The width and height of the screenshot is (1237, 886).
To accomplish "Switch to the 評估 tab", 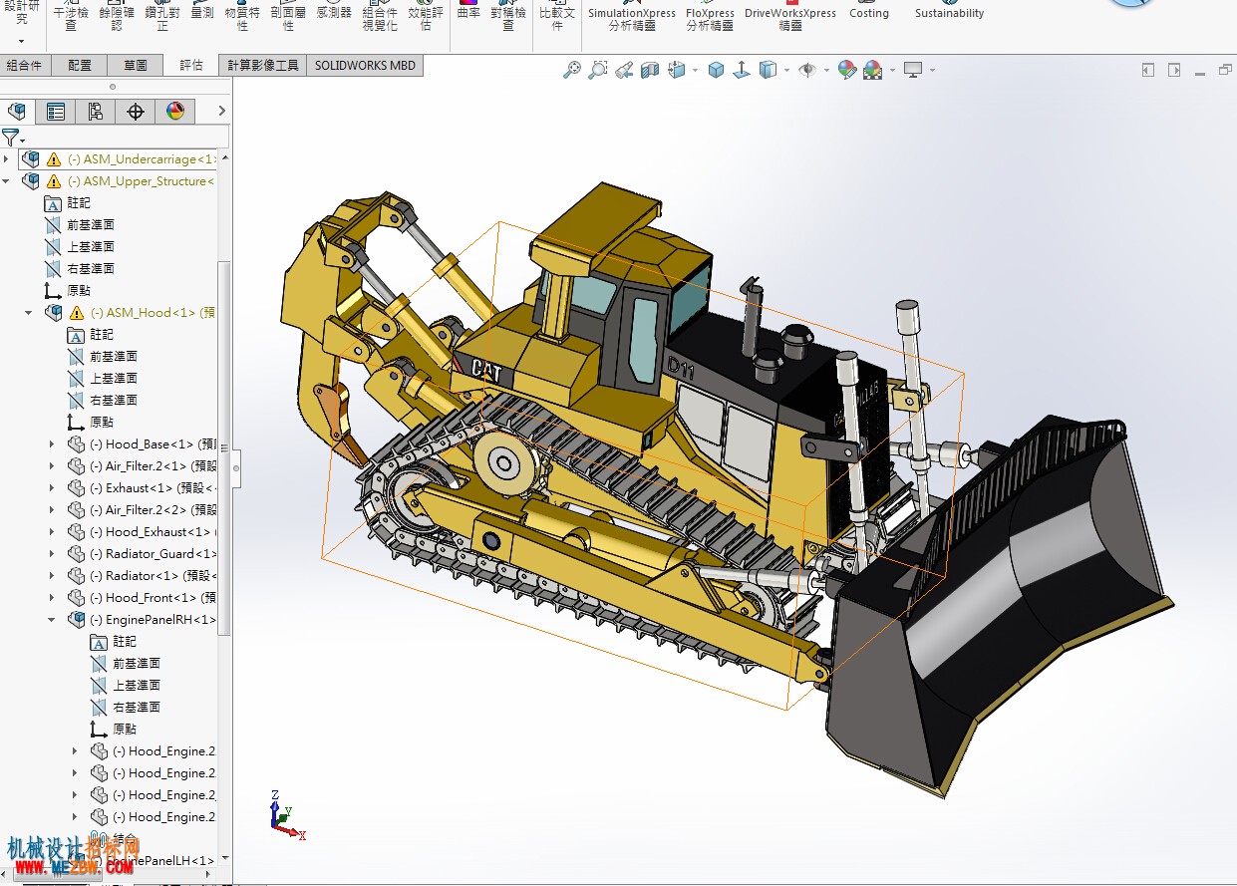I will pyautogui.click(x=191, y=65).
